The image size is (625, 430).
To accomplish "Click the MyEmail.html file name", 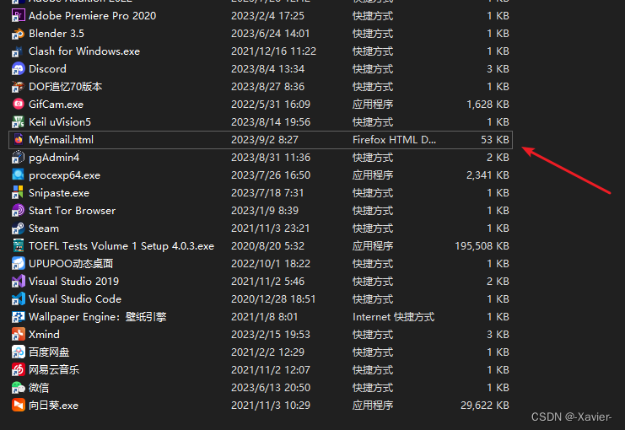I will pos(61,140).
